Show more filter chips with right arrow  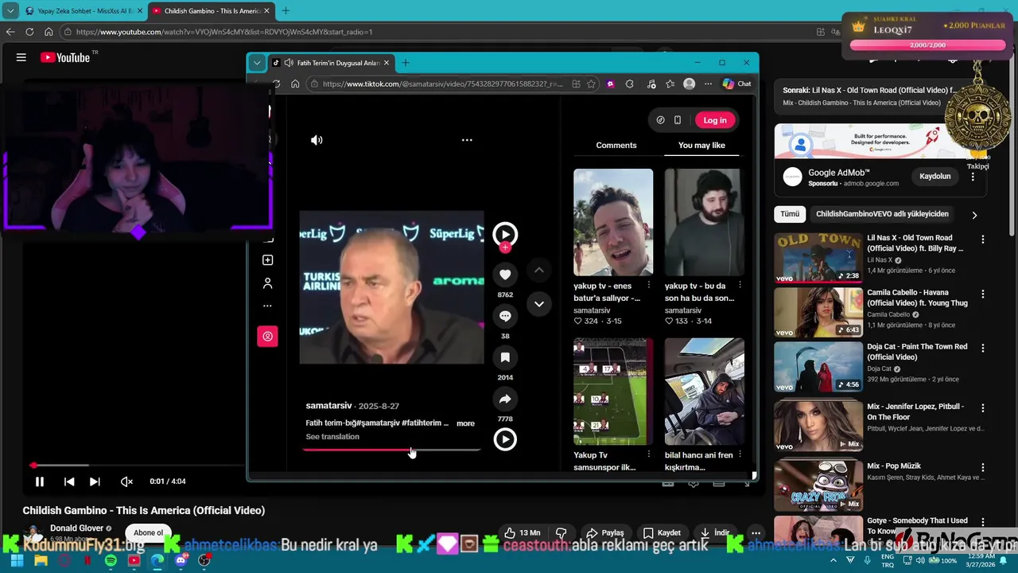click(974, 215)
